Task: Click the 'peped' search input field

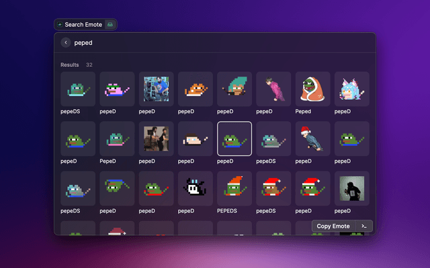Action: 202,42
